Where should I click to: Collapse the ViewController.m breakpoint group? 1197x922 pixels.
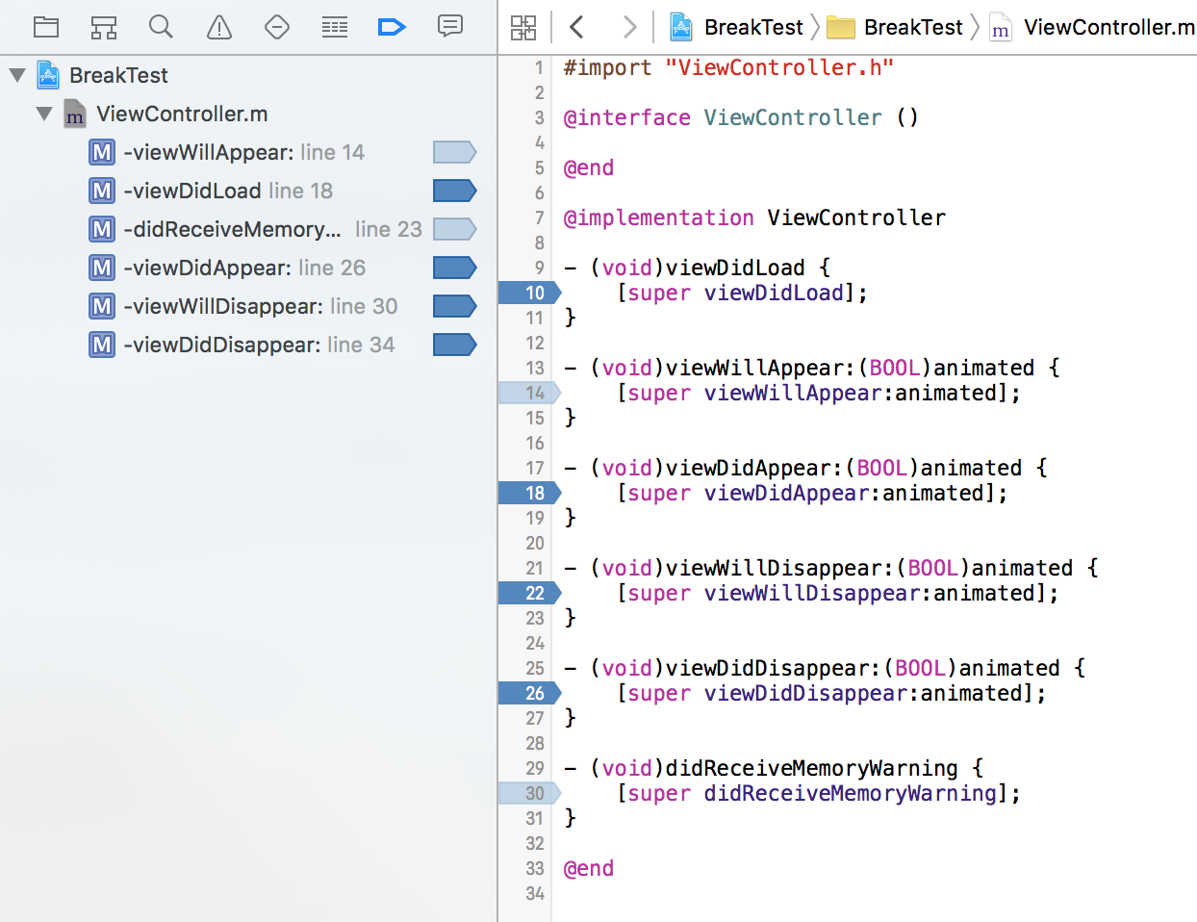(44, 114)
